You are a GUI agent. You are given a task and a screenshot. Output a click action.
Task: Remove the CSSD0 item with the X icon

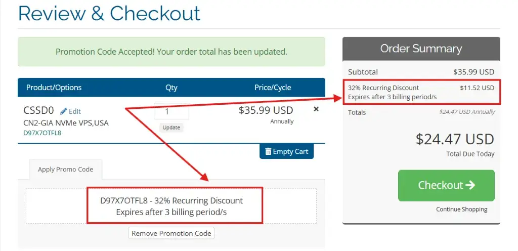pos(316,109)
